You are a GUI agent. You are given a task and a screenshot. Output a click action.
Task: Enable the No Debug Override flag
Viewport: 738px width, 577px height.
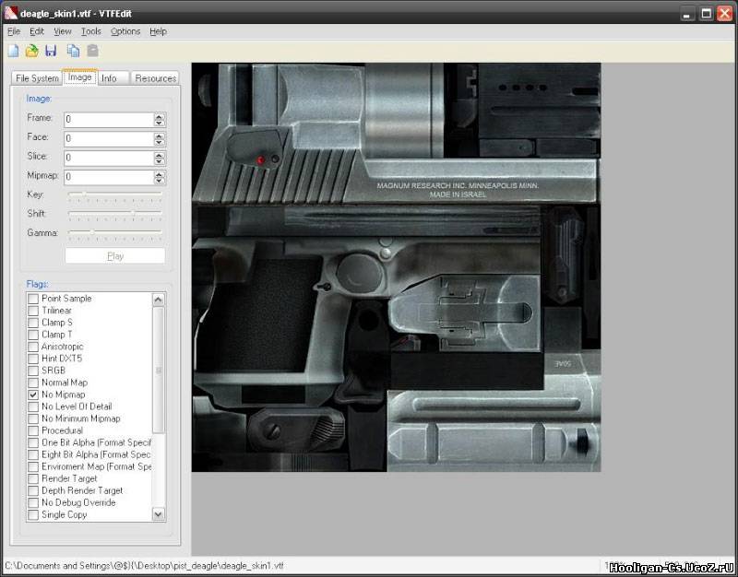[x=33, y=502]
